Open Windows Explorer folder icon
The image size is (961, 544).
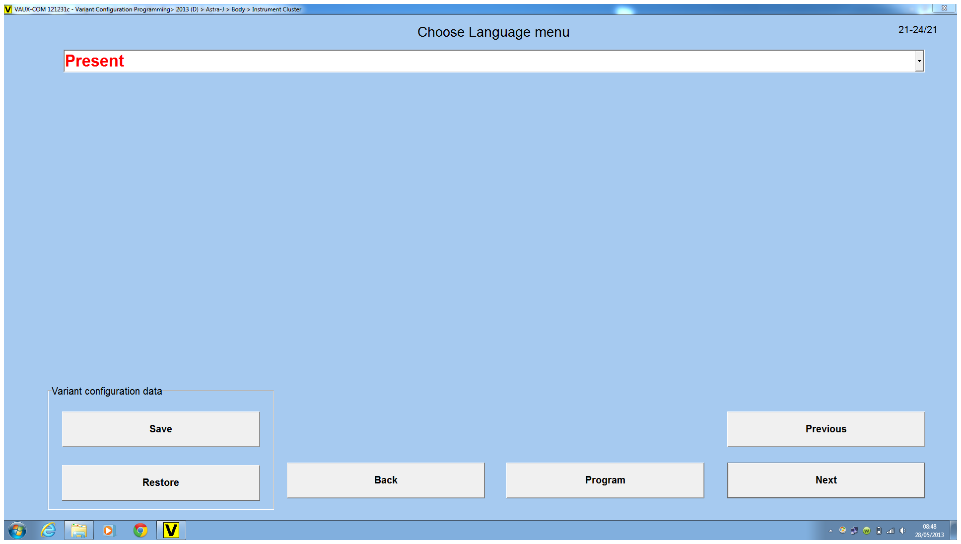(x=79, y=530)
